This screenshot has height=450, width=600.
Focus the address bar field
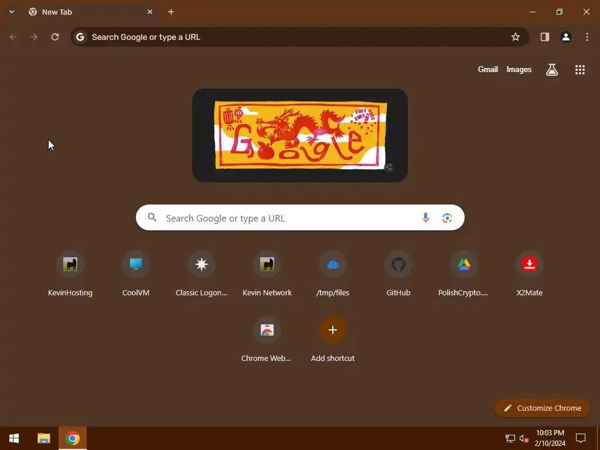click(x=299, y=37)
